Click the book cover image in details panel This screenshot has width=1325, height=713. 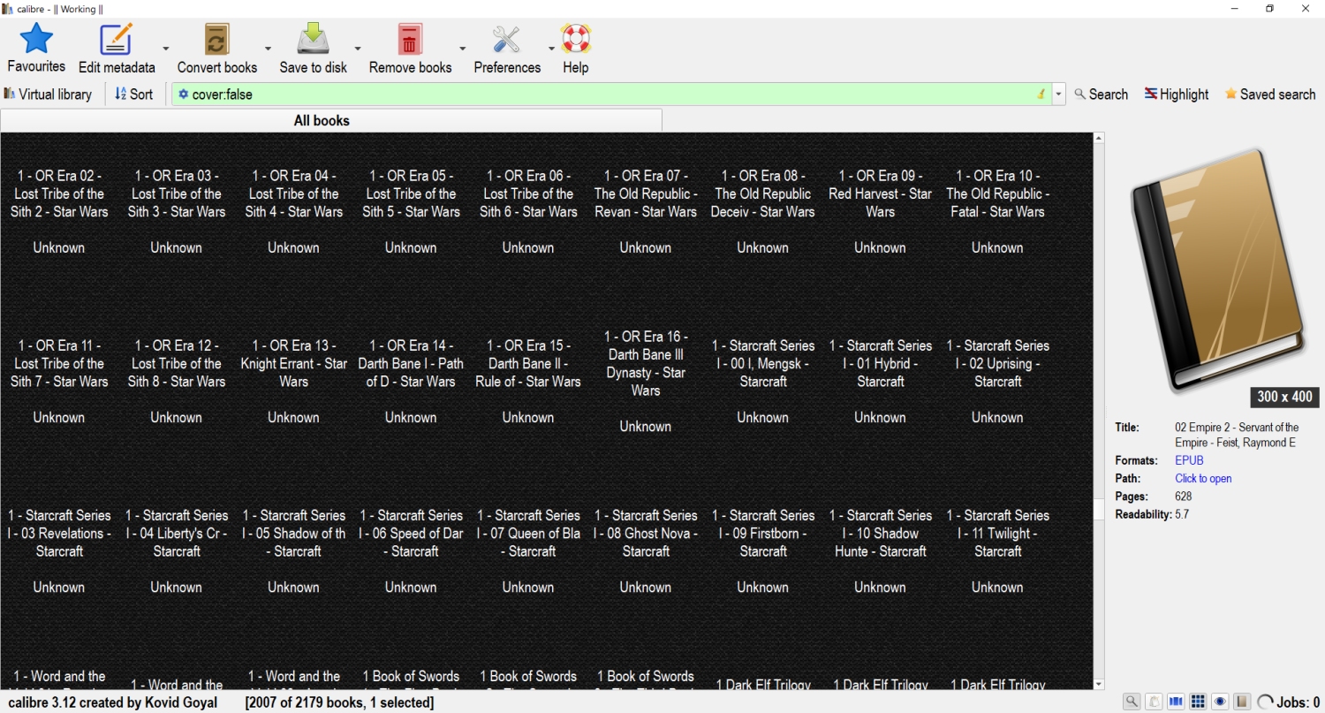pos(1218,269)
